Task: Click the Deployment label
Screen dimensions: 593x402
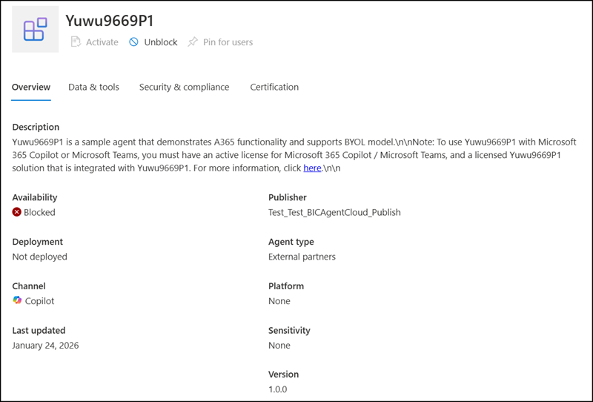Action: point(38,242)
